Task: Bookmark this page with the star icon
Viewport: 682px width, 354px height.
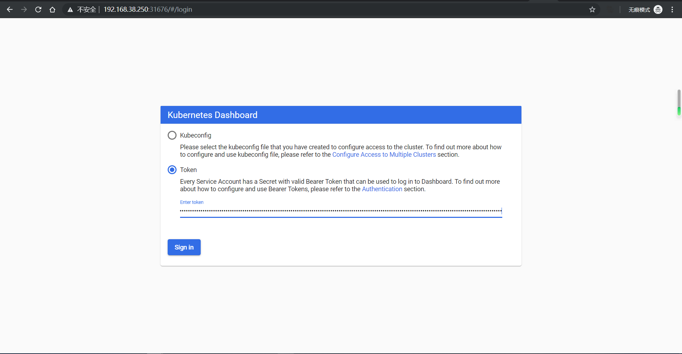Action: point(592,10)
